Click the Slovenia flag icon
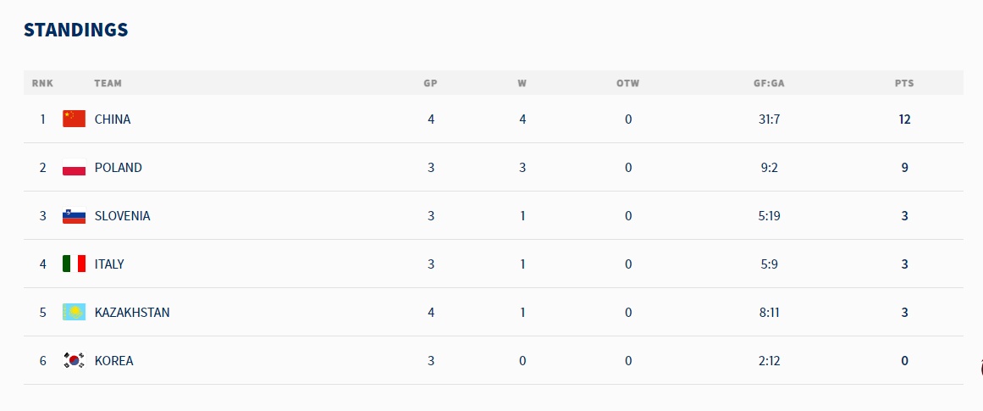 point(74,215)
